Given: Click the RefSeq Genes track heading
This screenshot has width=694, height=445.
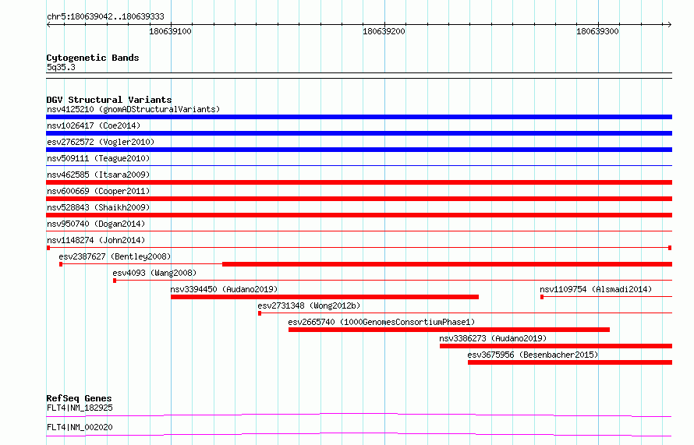Looking at the screenshot, I should (79, 398).
